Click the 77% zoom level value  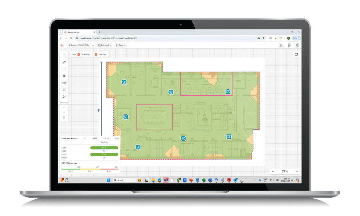[x=285, y=172]
